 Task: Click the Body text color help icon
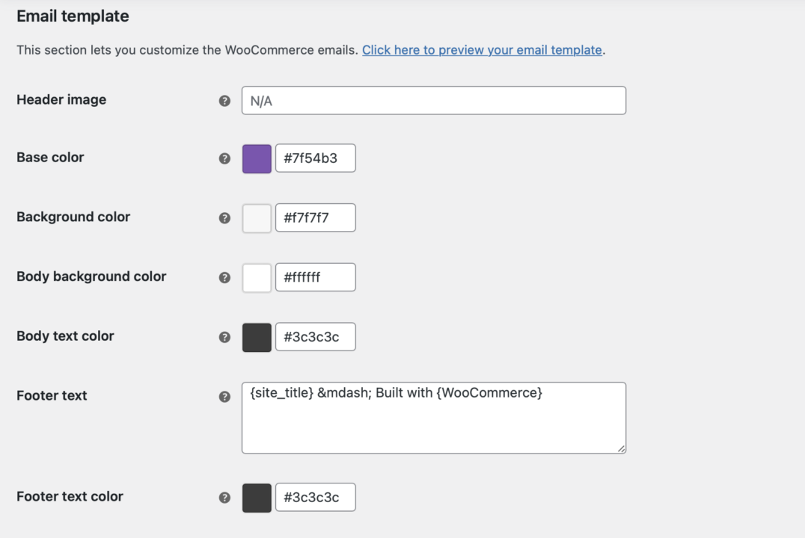click(x=224, y=337)
